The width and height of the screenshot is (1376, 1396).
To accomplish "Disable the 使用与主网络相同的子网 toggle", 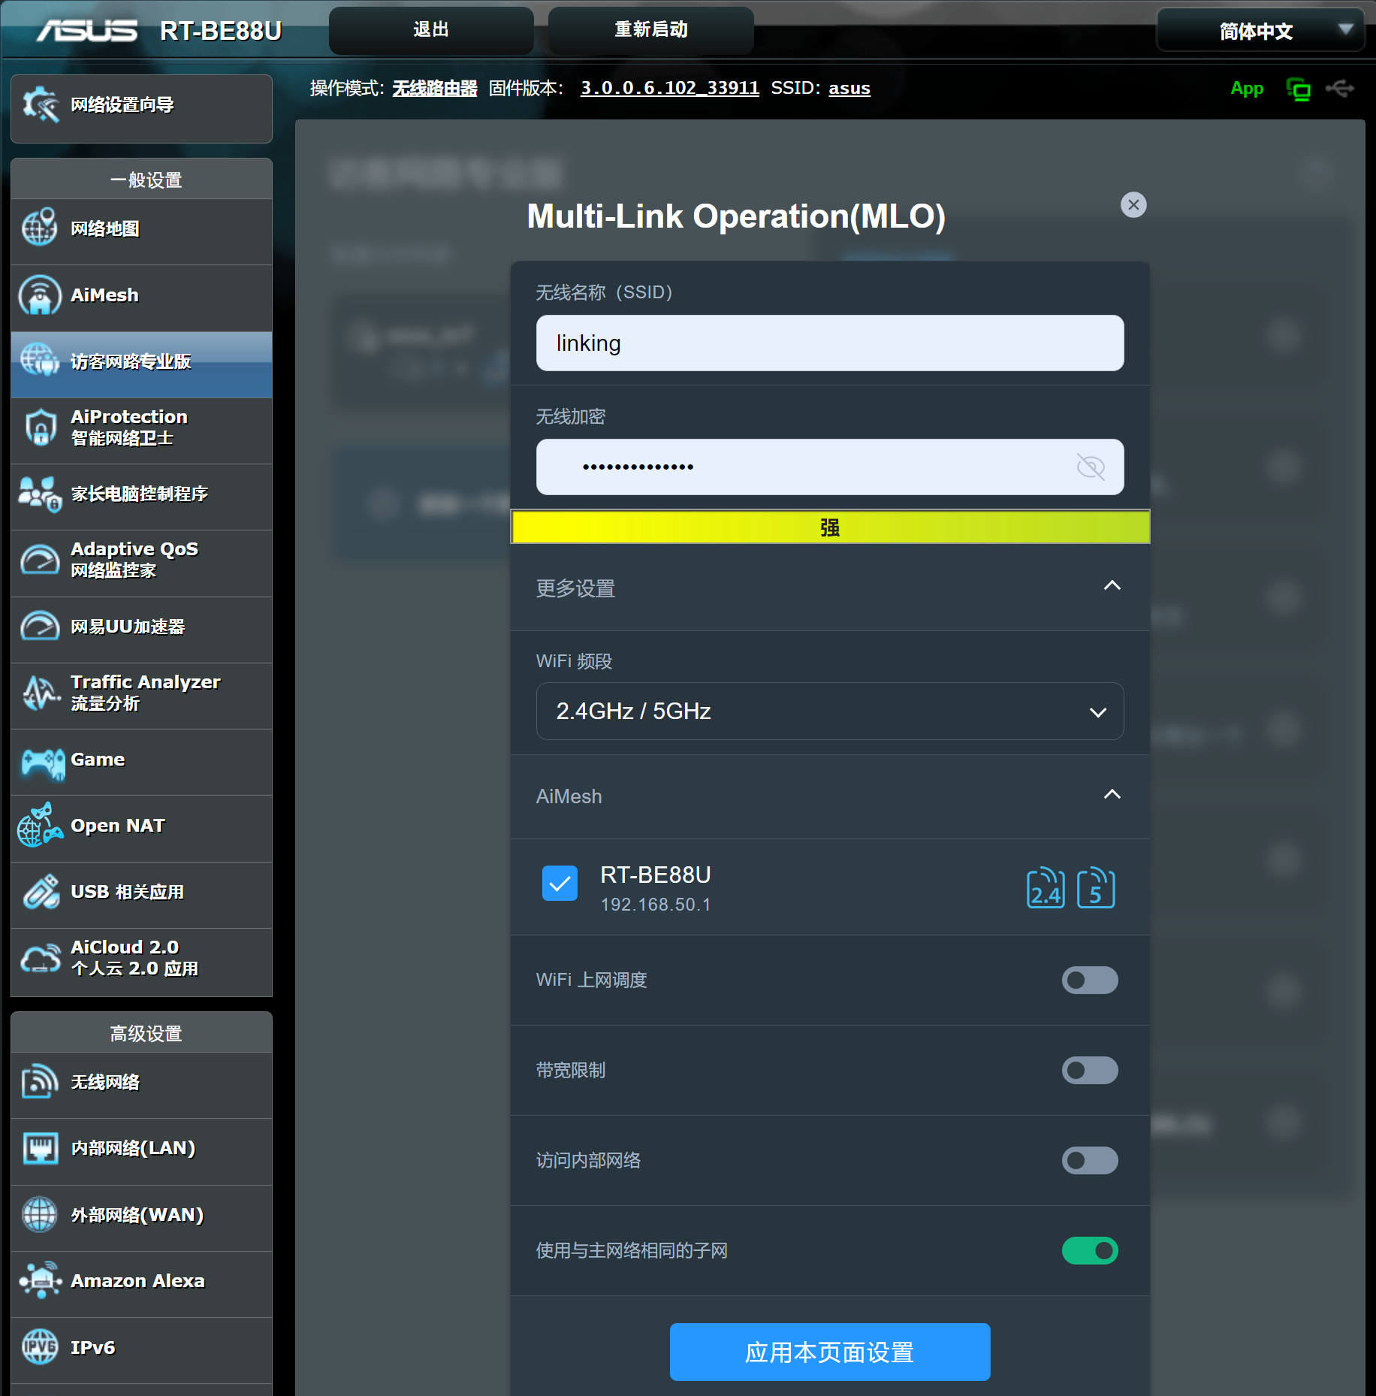I will point(1089,1250).
